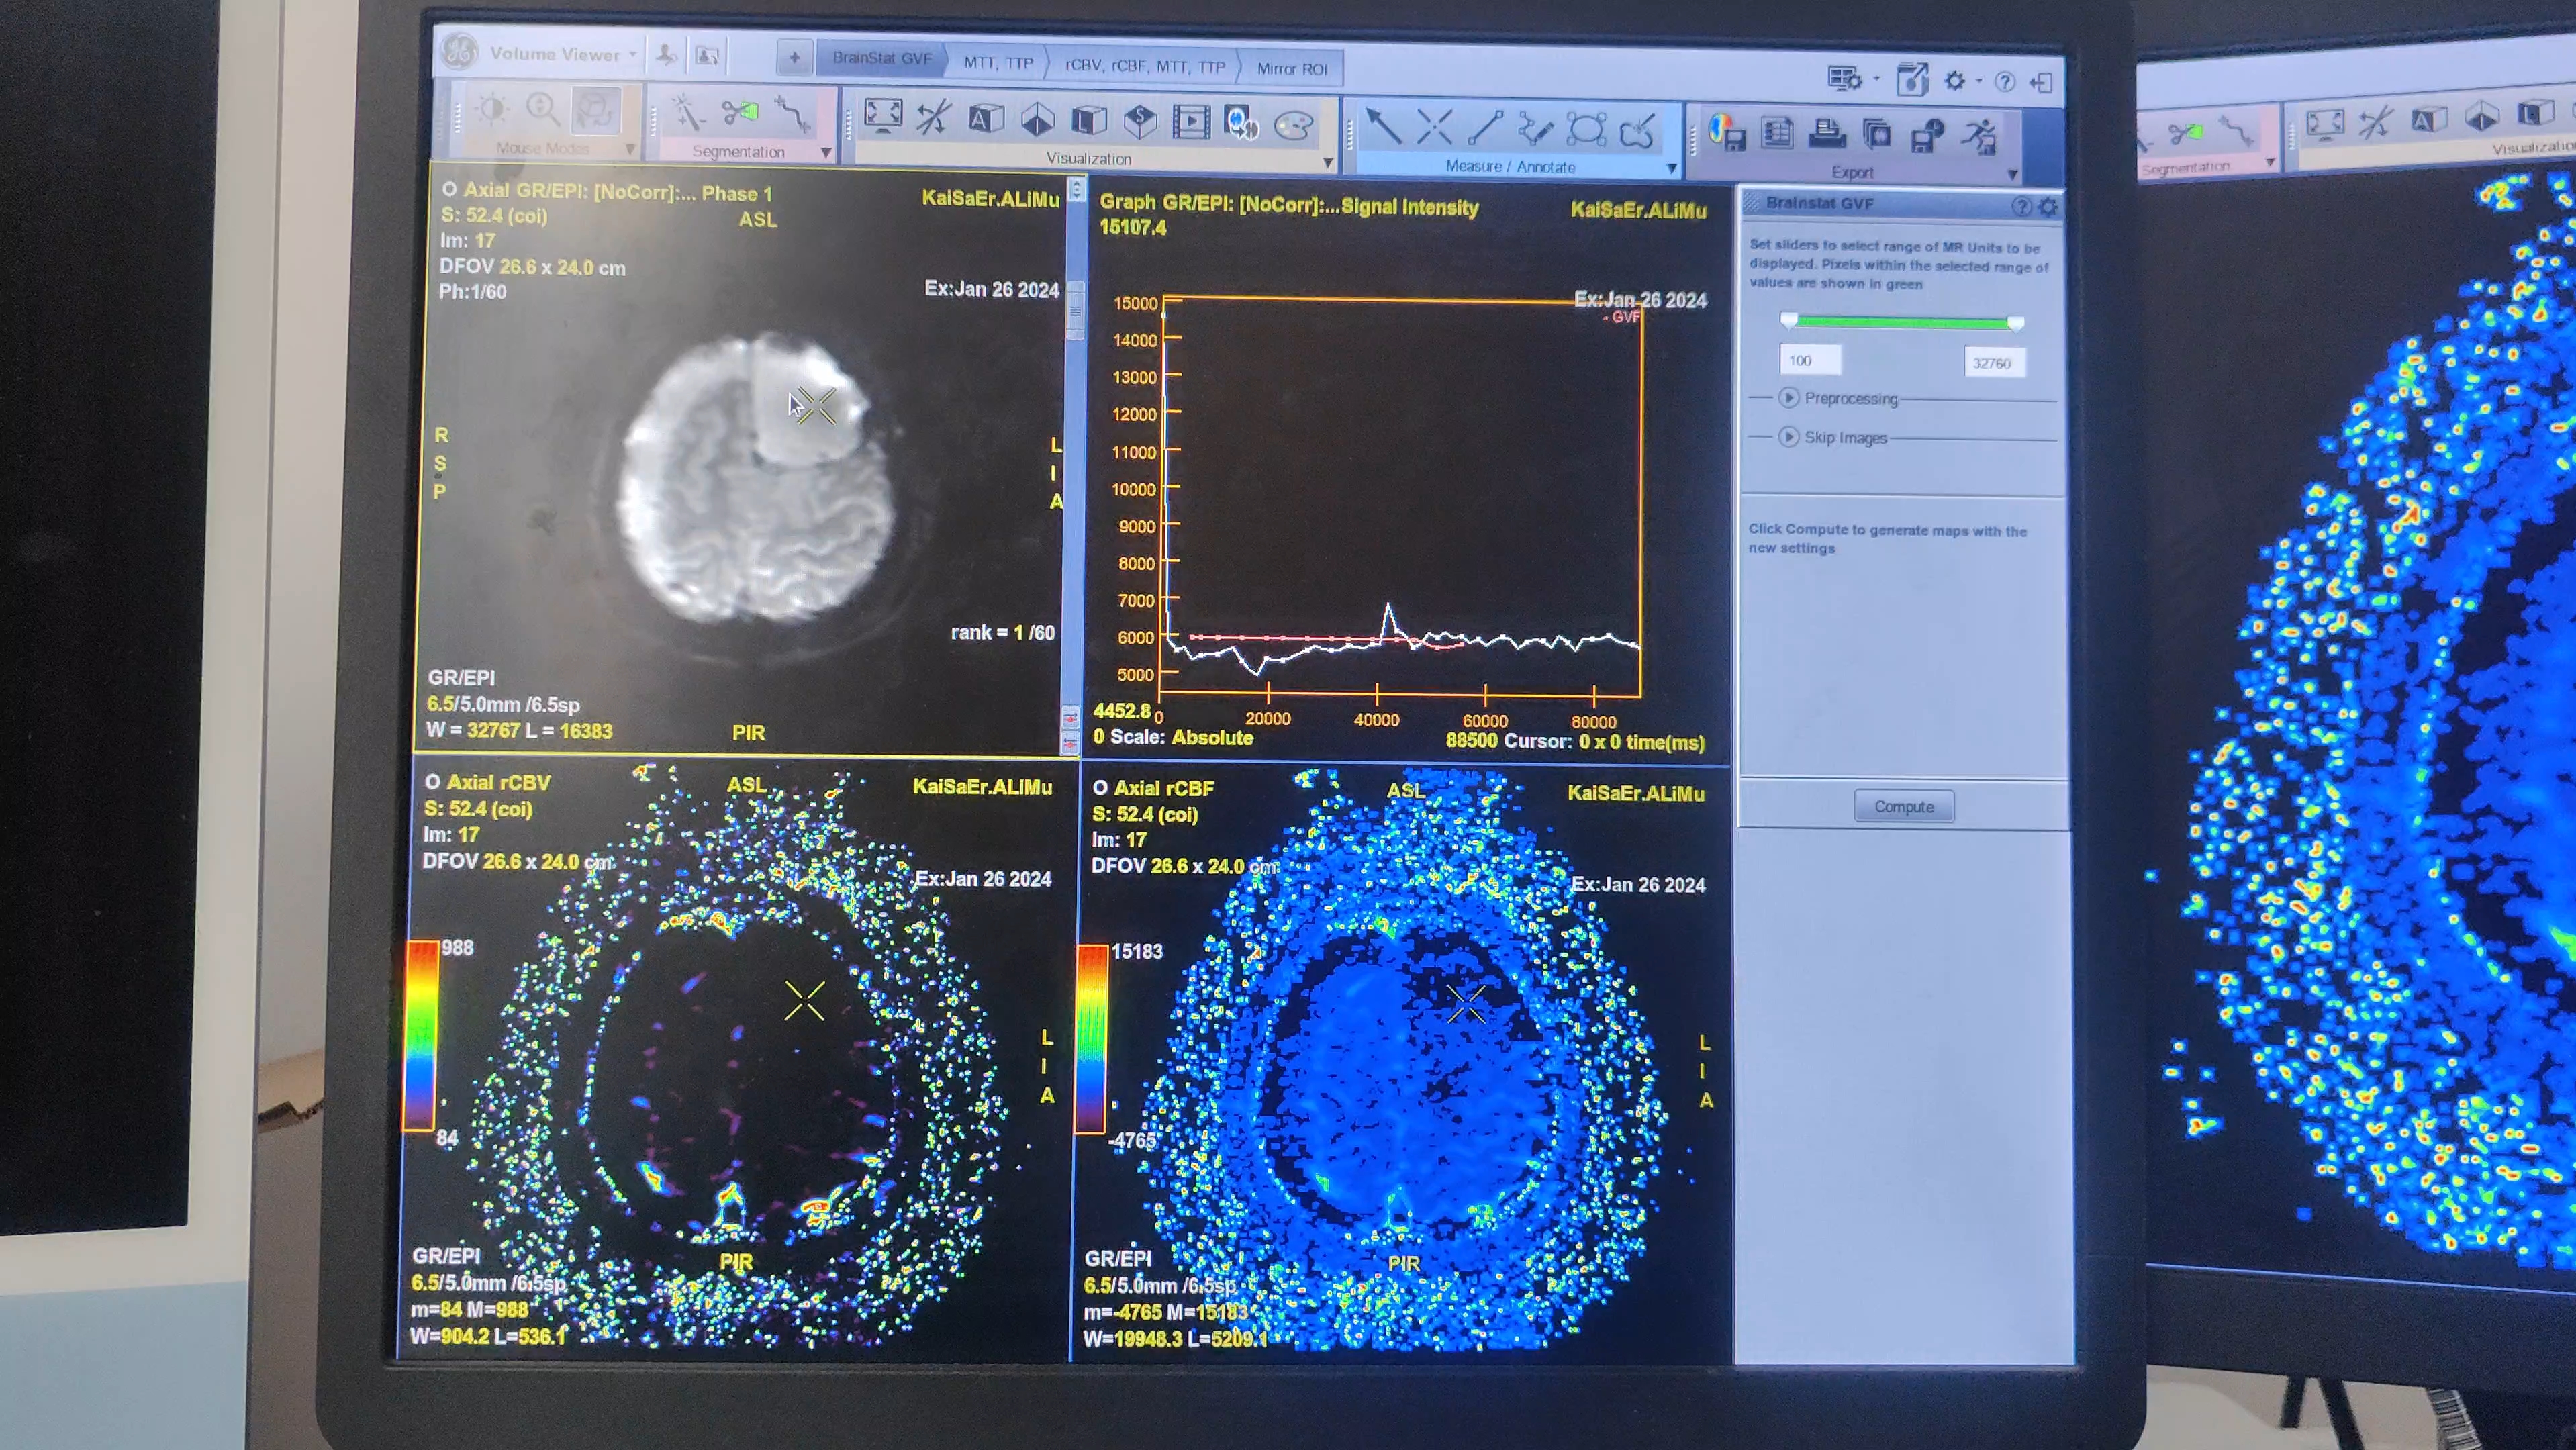This screenshot has height=1450, width=2576.
Task: Open BrainStat GVF panel gear settings
Action: point(2047,207)
